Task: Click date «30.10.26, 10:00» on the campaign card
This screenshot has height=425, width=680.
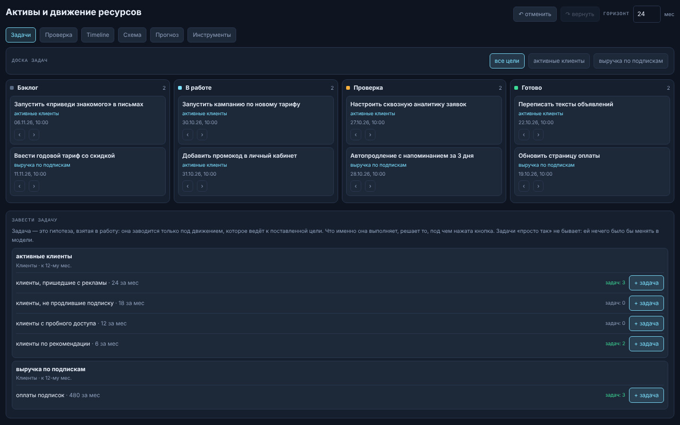Action: (x=200, y=123)
